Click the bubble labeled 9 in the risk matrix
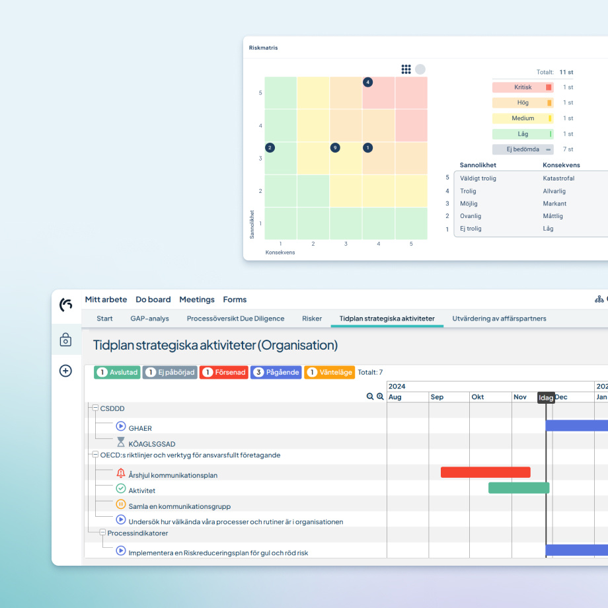608x608 pixels. [x=335, y=148]
